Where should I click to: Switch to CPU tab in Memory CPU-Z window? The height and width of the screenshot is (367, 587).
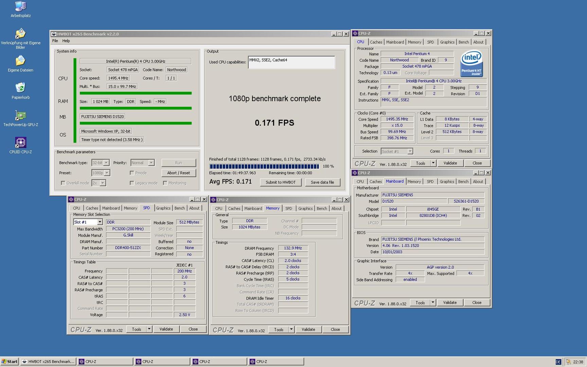(219, 209)
